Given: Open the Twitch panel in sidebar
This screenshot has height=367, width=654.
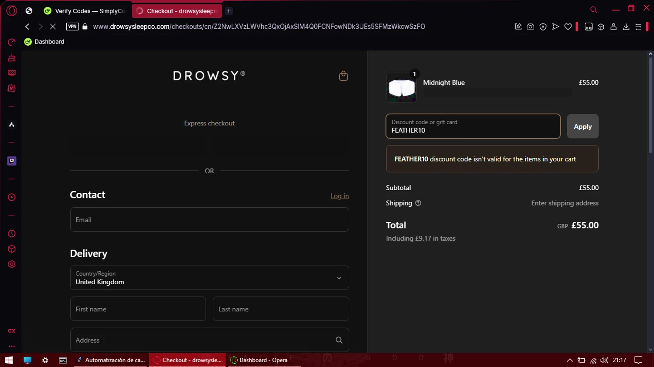Looking at the screenshot, I should [x=12, y=161].
